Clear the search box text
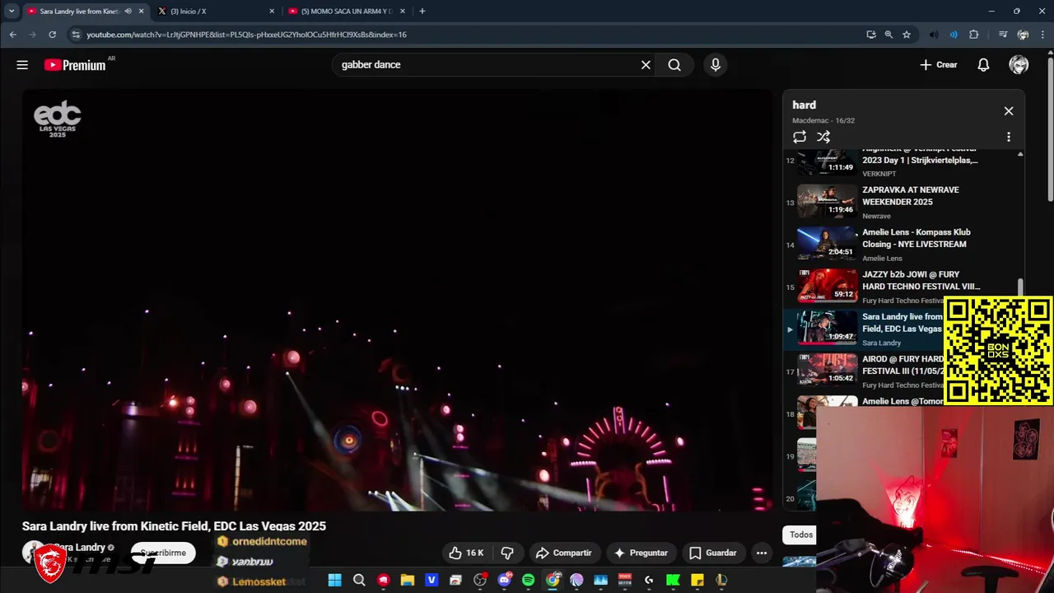Screen dimensions: 1054x593 click(646, 65)
